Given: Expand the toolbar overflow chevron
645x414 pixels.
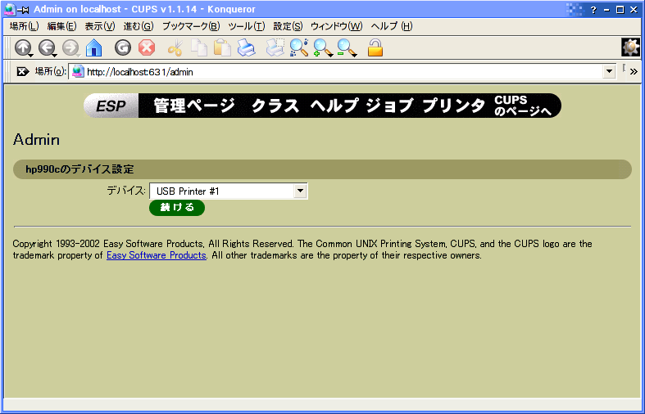Looking at the screenshot, I should click(634, 72).
